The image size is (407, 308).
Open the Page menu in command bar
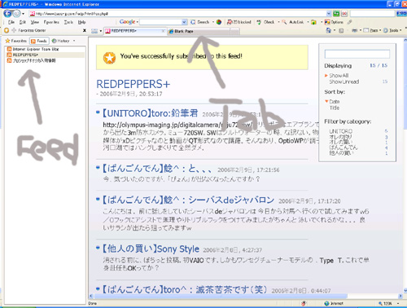[x=372, y=30]
